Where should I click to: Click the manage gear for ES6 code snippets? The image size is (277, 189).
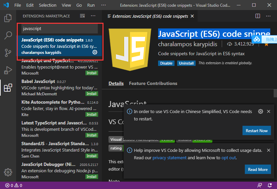[95, 52]
